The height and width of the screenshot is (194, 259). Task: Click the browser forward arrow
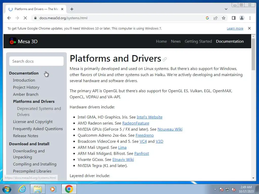(x=17, y=18)
